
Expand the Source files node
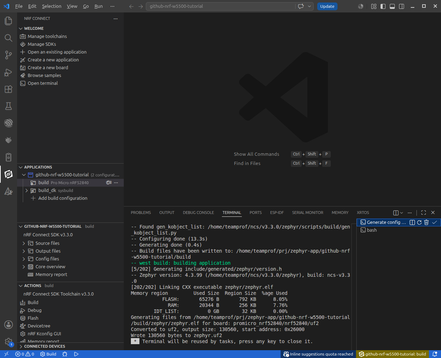(x=24, y=243)
